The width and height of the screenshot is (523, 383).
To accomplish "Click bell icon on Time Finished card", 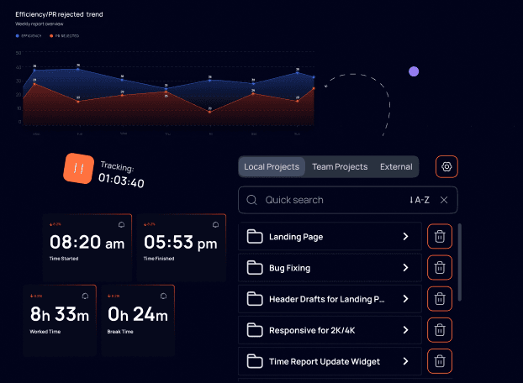I will coord(216,225).
